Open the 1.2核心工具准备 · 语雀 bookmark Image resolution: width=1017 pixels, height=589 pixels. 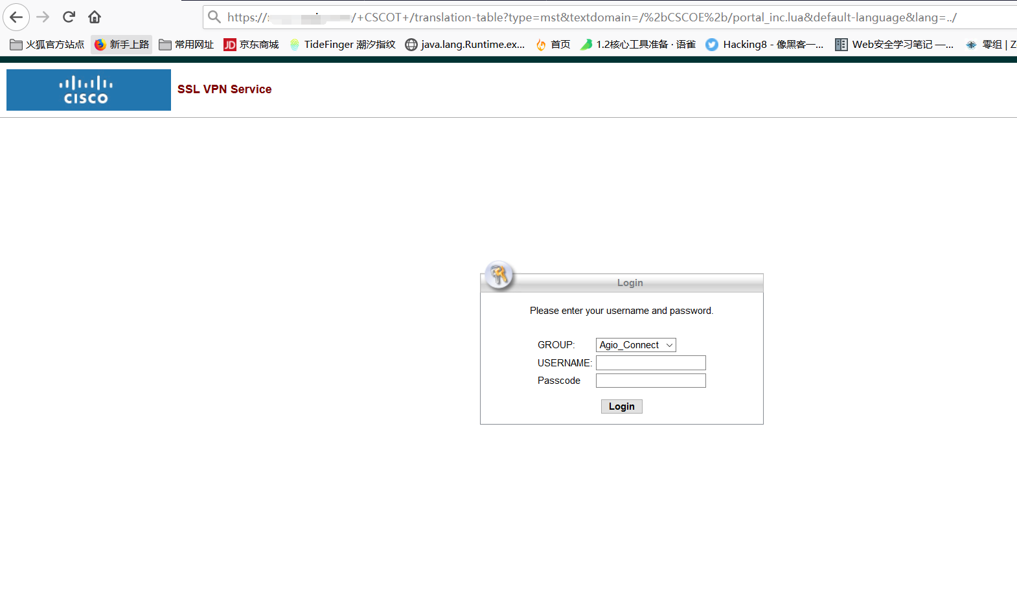638,45
